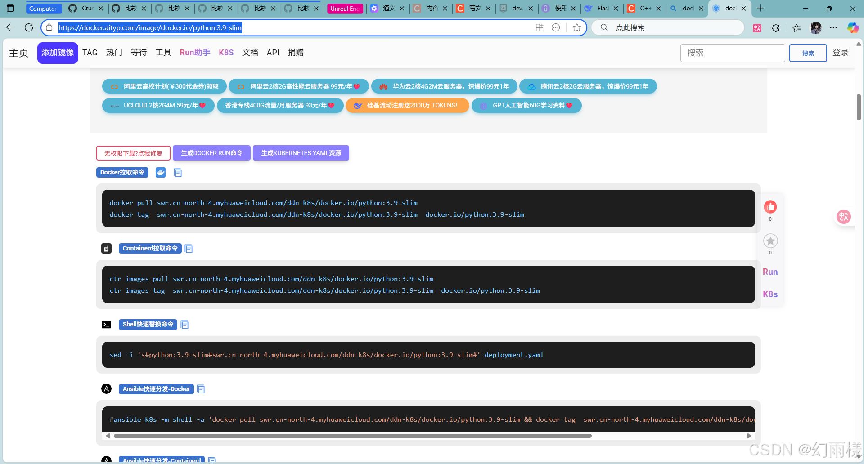
Task: Open a new browser tab
Action: pos(760,8)
